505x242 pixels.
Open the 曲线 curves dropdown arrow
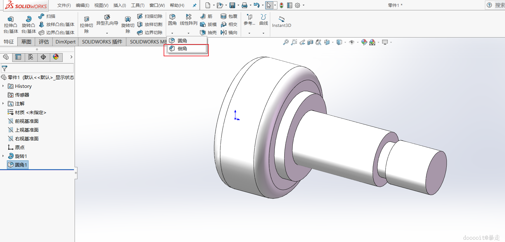click(263, 33)
